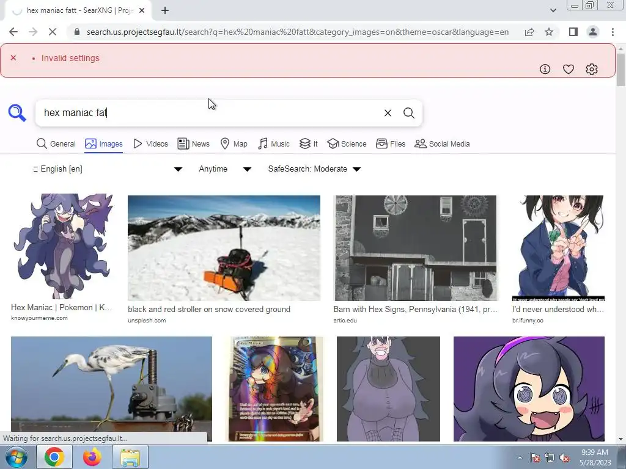
Task: Submit search with magnifier button
Action: (409, 113)
